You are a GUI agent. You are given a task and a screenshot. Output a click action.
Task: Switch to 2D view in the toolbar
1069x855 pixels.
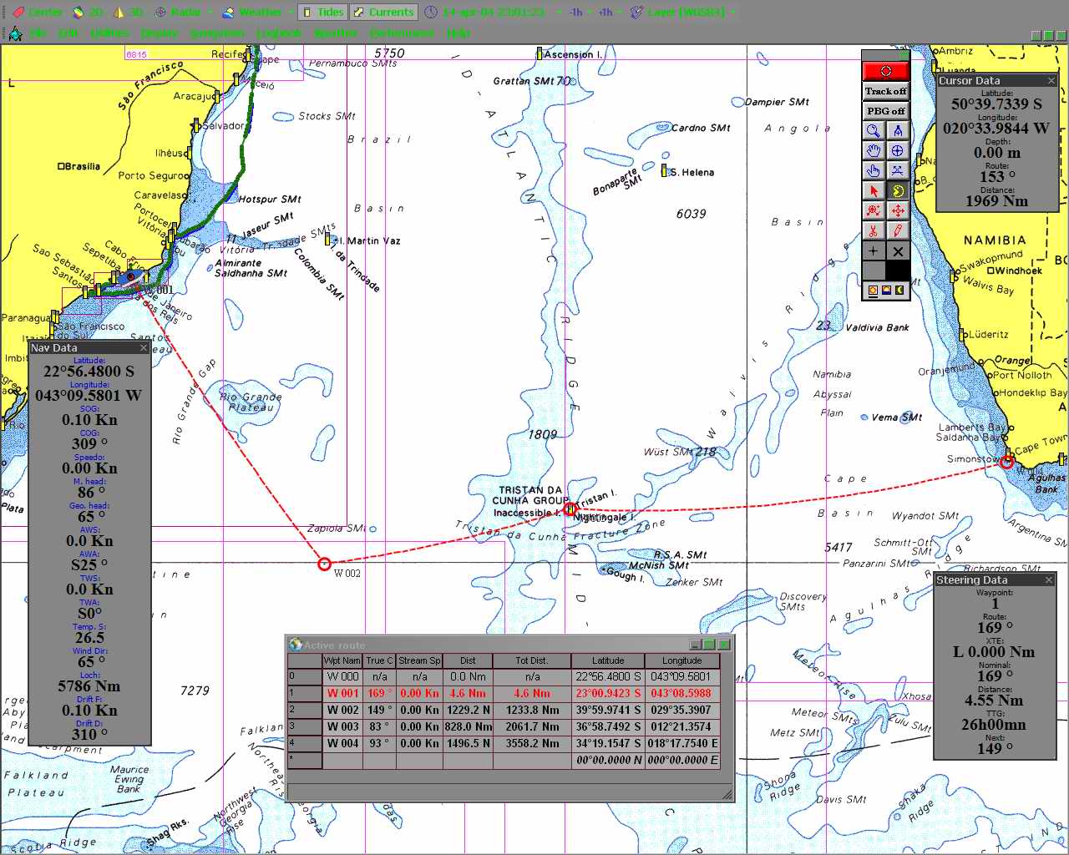click(x=88, y=12)
